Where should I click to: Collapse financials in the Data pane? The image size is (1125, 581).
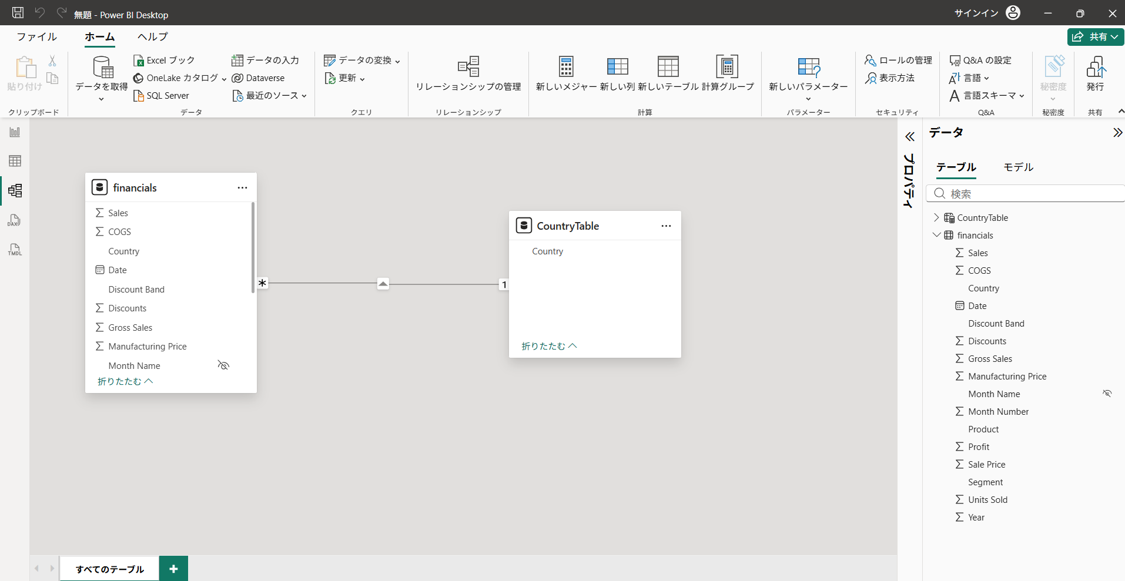936,235
